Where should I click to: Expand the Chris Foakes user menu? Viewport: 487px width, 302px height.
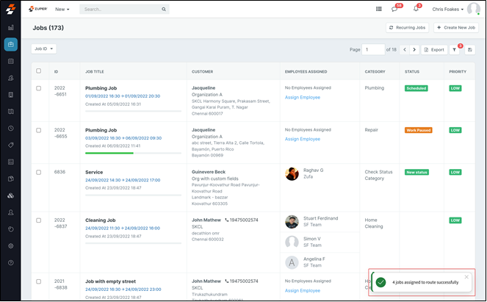[447, 10]
